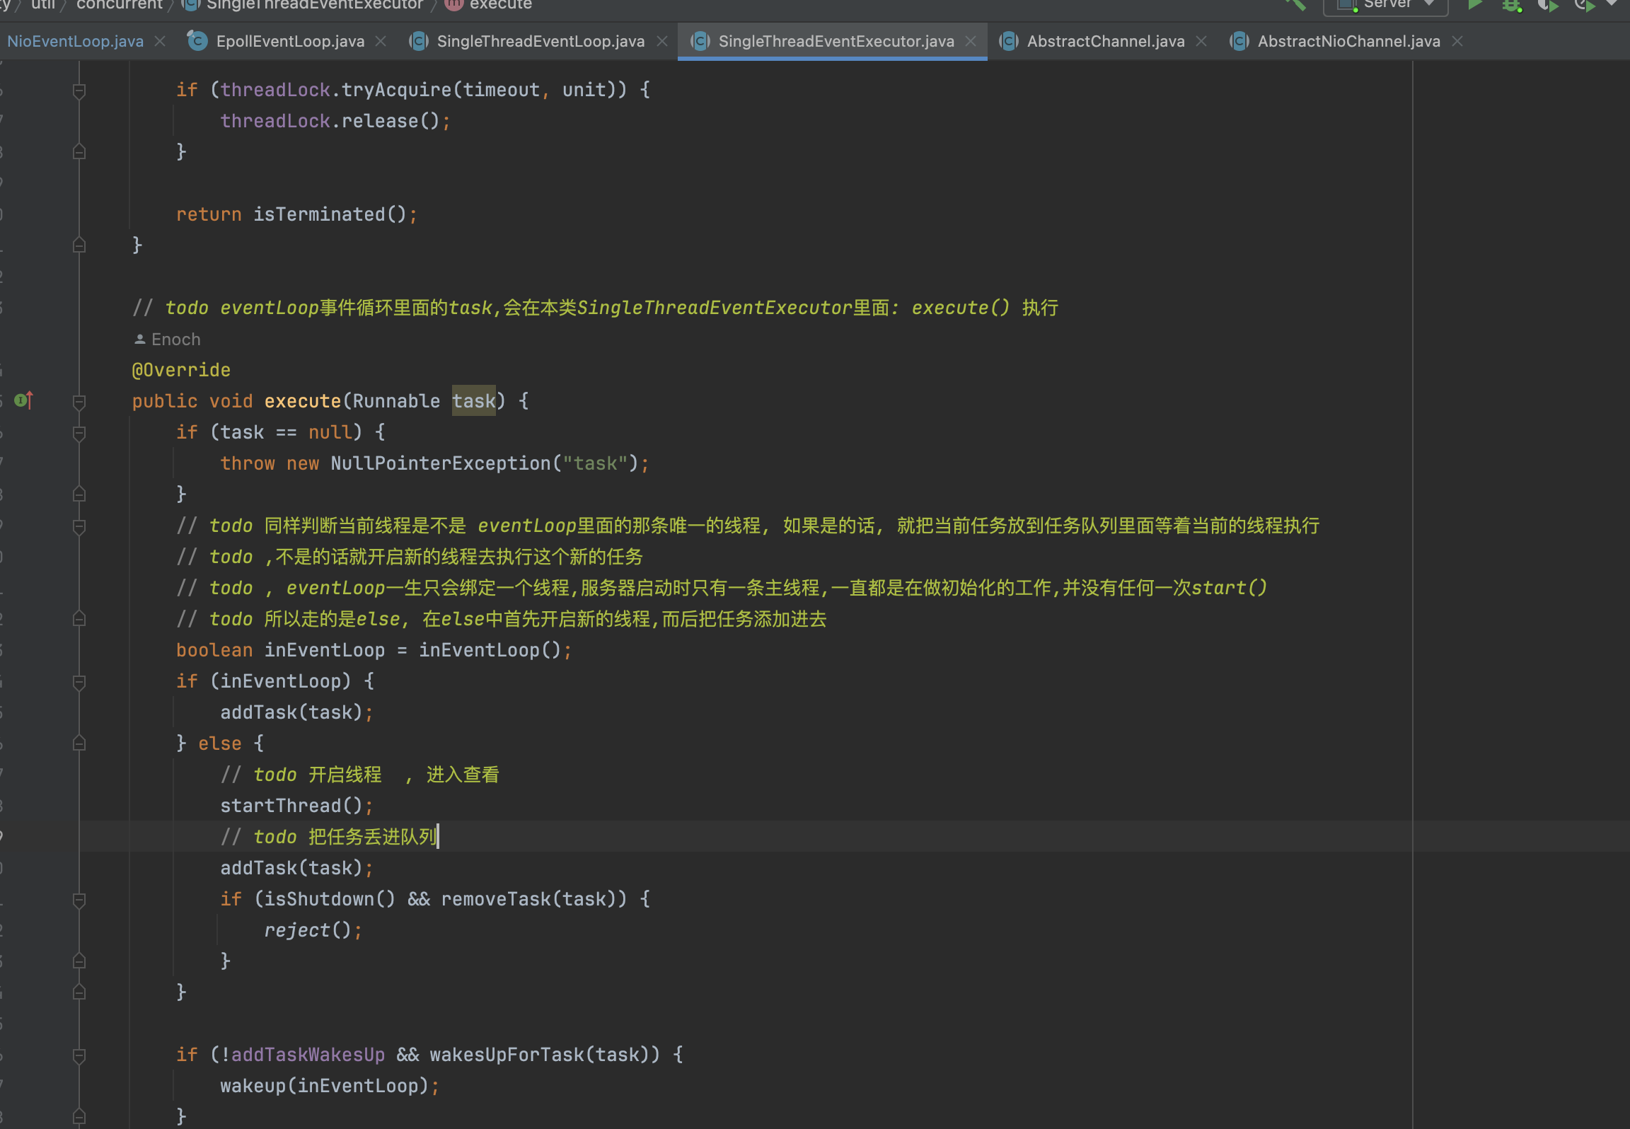The height and width of the screenshot is (1129, 1630).
Task: Open the SingleThreadEventLoop.java tab
Action: point(541,41)
